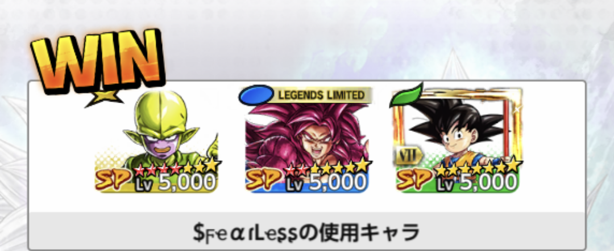Click the Lv 5,000 label on the green card

coord(476,183)
